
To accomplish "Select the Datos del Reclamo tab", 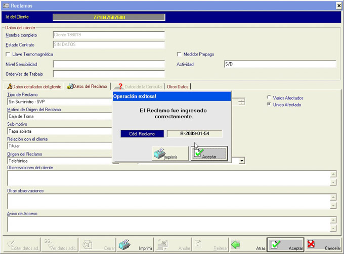I will pyautogui.click(x=88, y=87).
